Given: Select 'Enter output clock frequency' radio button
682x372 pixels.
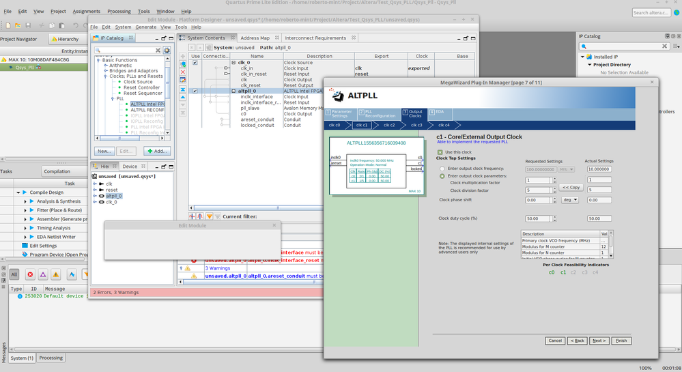Looking at the screenshot, I should (442, 168).
